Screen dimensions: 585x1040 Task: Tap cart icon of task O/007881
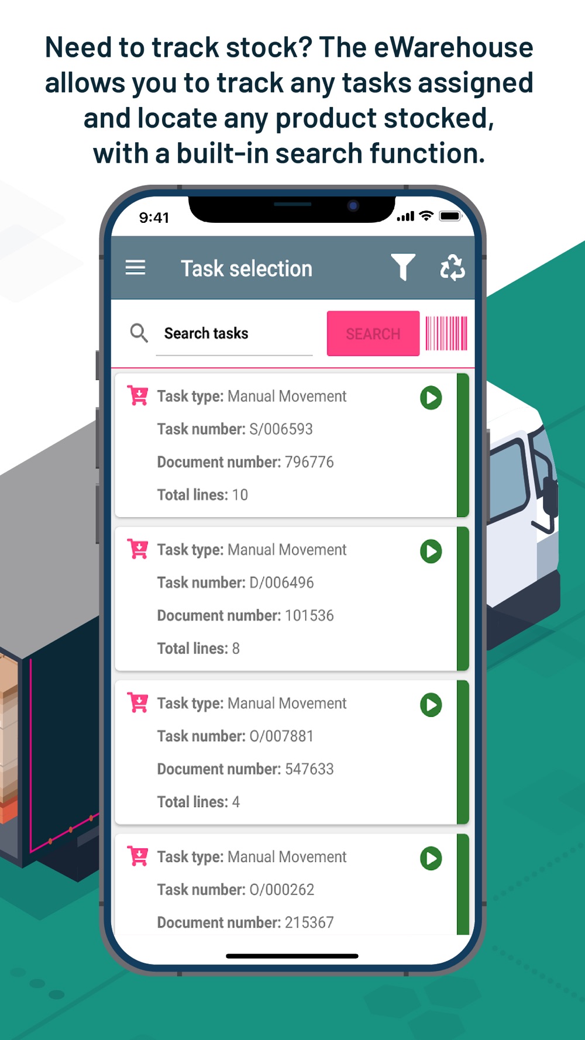coord(138,703)
